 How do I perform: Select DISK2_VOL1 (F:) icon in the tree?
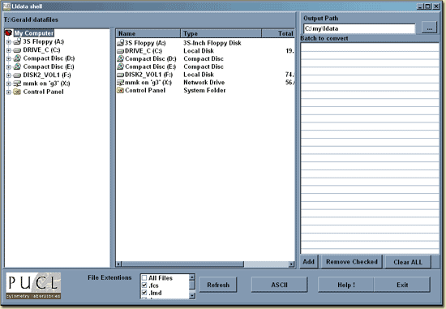tap(17, 75)
